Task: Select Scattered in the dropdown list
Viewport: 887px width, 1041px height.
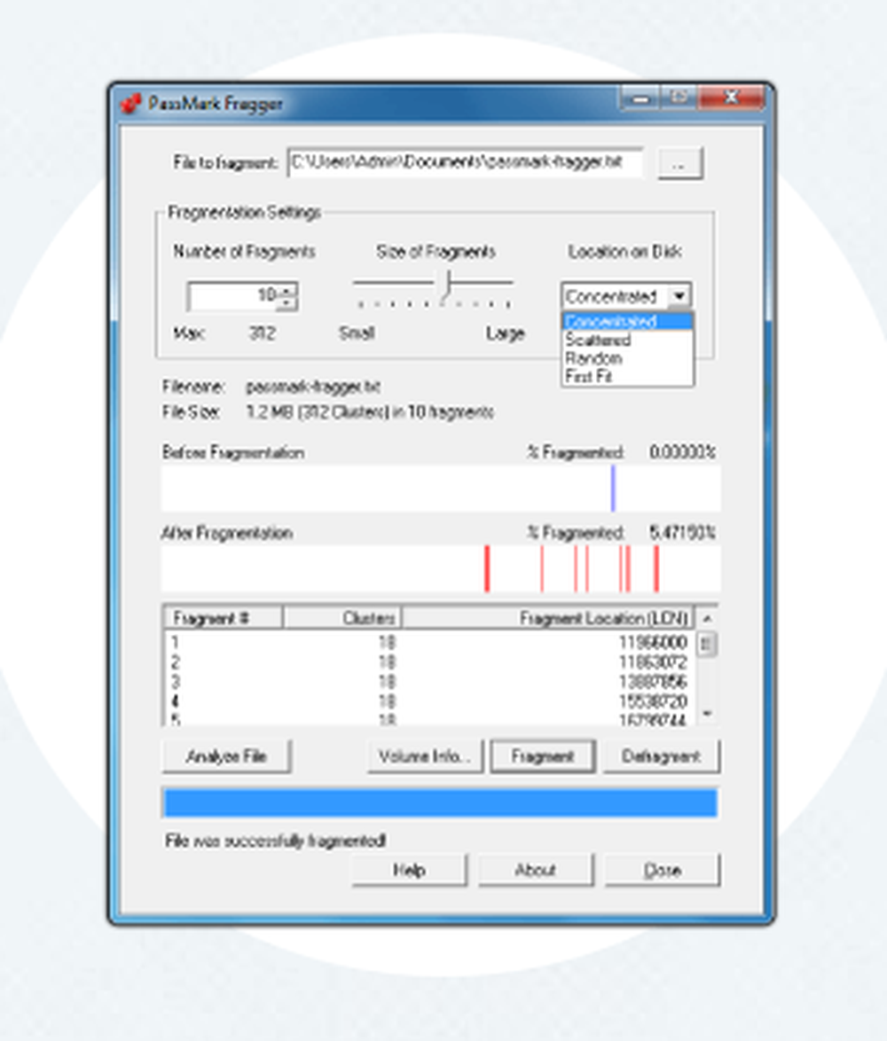Action: tap(627, 340)
